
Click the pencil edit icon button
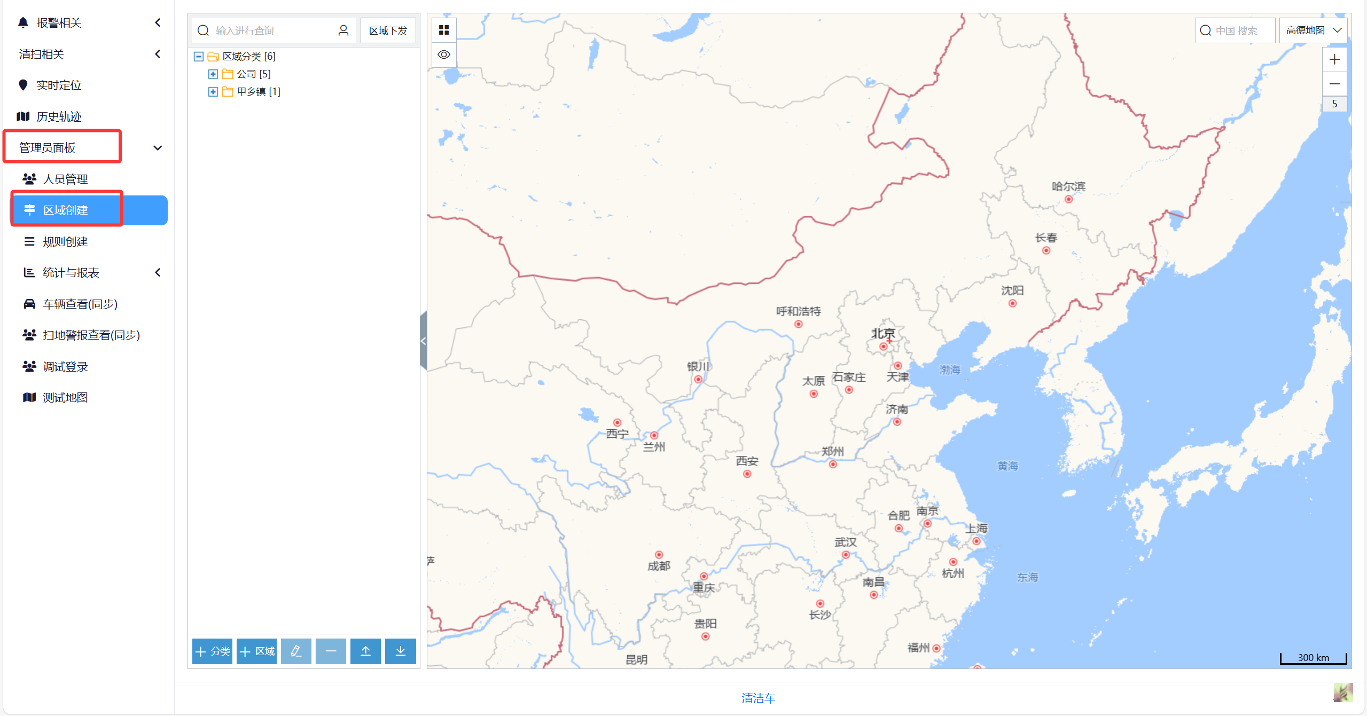296,651
